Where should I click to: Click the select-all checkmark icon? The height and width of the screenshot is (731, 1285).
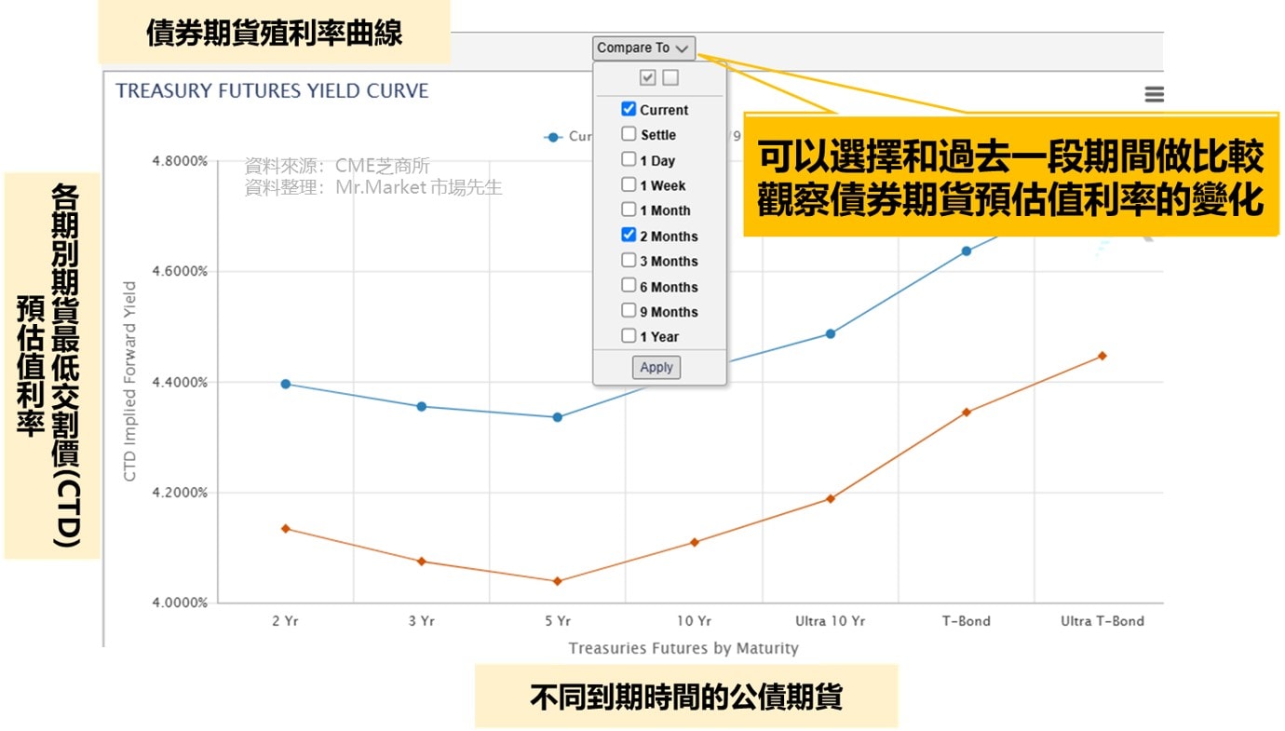pyautogui.click(x=647, y=77)
